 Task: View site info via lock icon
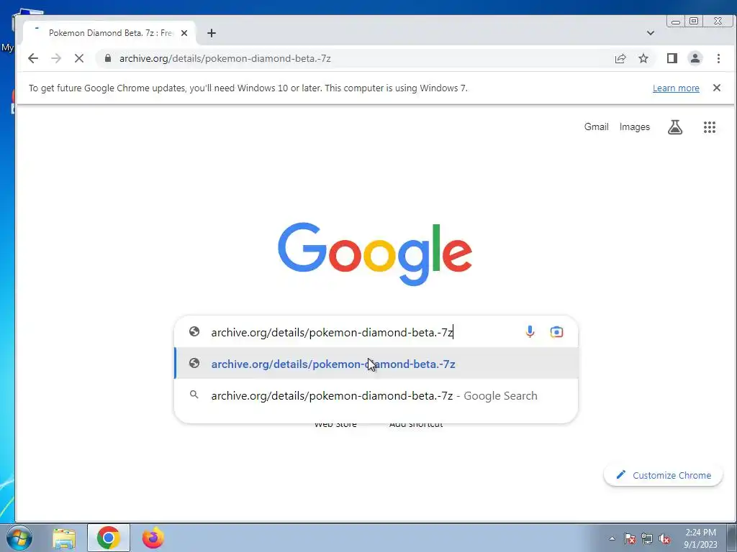108,58
